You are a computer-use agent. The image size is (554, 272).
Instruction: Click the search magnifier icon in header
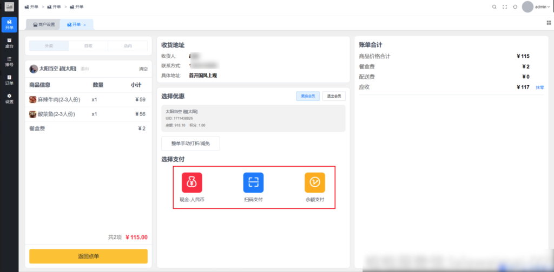[494, 7]
